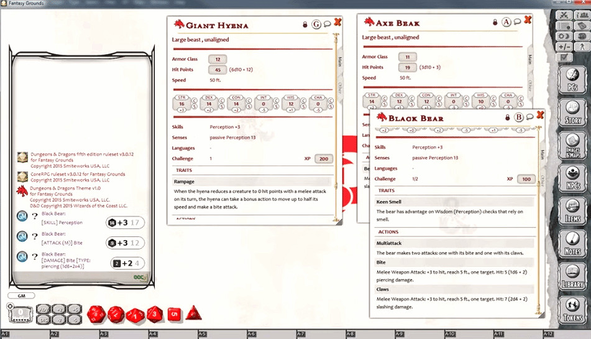
Task: Toggle the +5 modifier button
Action: [75, 310]
